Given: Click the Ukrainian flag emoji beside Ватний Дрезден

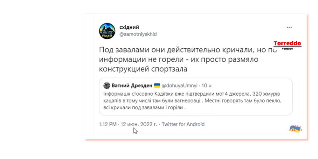Looking at the screenshot, I should tap(157, 86).
